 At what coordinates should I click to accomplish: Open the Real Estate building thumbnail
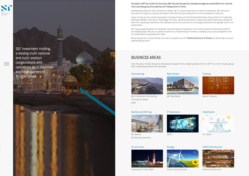click(183, 85)
